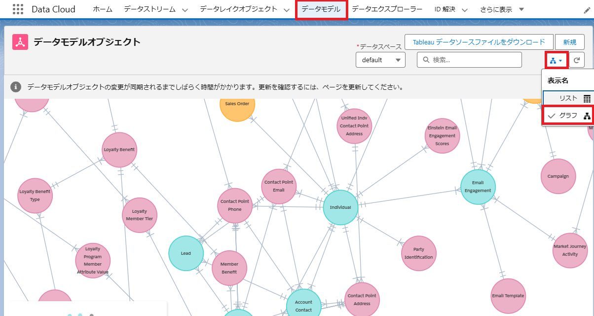
Task: Select the Individual node
Action: pos(340,207)
